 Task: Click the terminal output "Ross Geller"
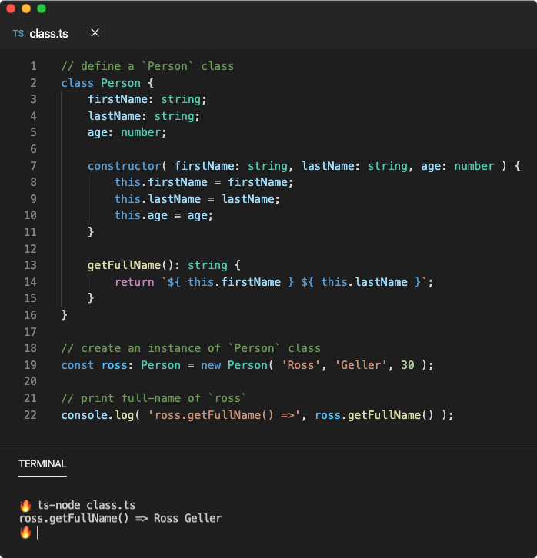click(x=188, y=518)
